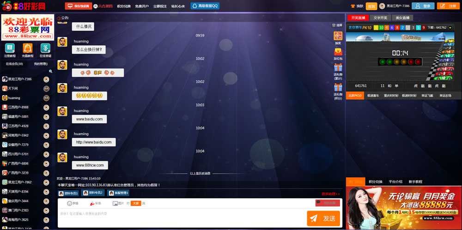Click the 清屏 clear screen button
462x230 pixels.
(x=337, y=25)
